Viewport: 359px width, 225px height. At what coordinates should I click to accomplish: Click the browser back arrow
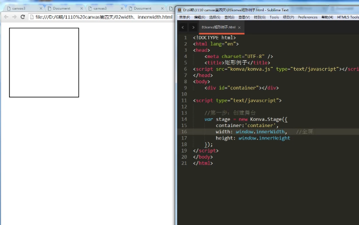(5, 17)
